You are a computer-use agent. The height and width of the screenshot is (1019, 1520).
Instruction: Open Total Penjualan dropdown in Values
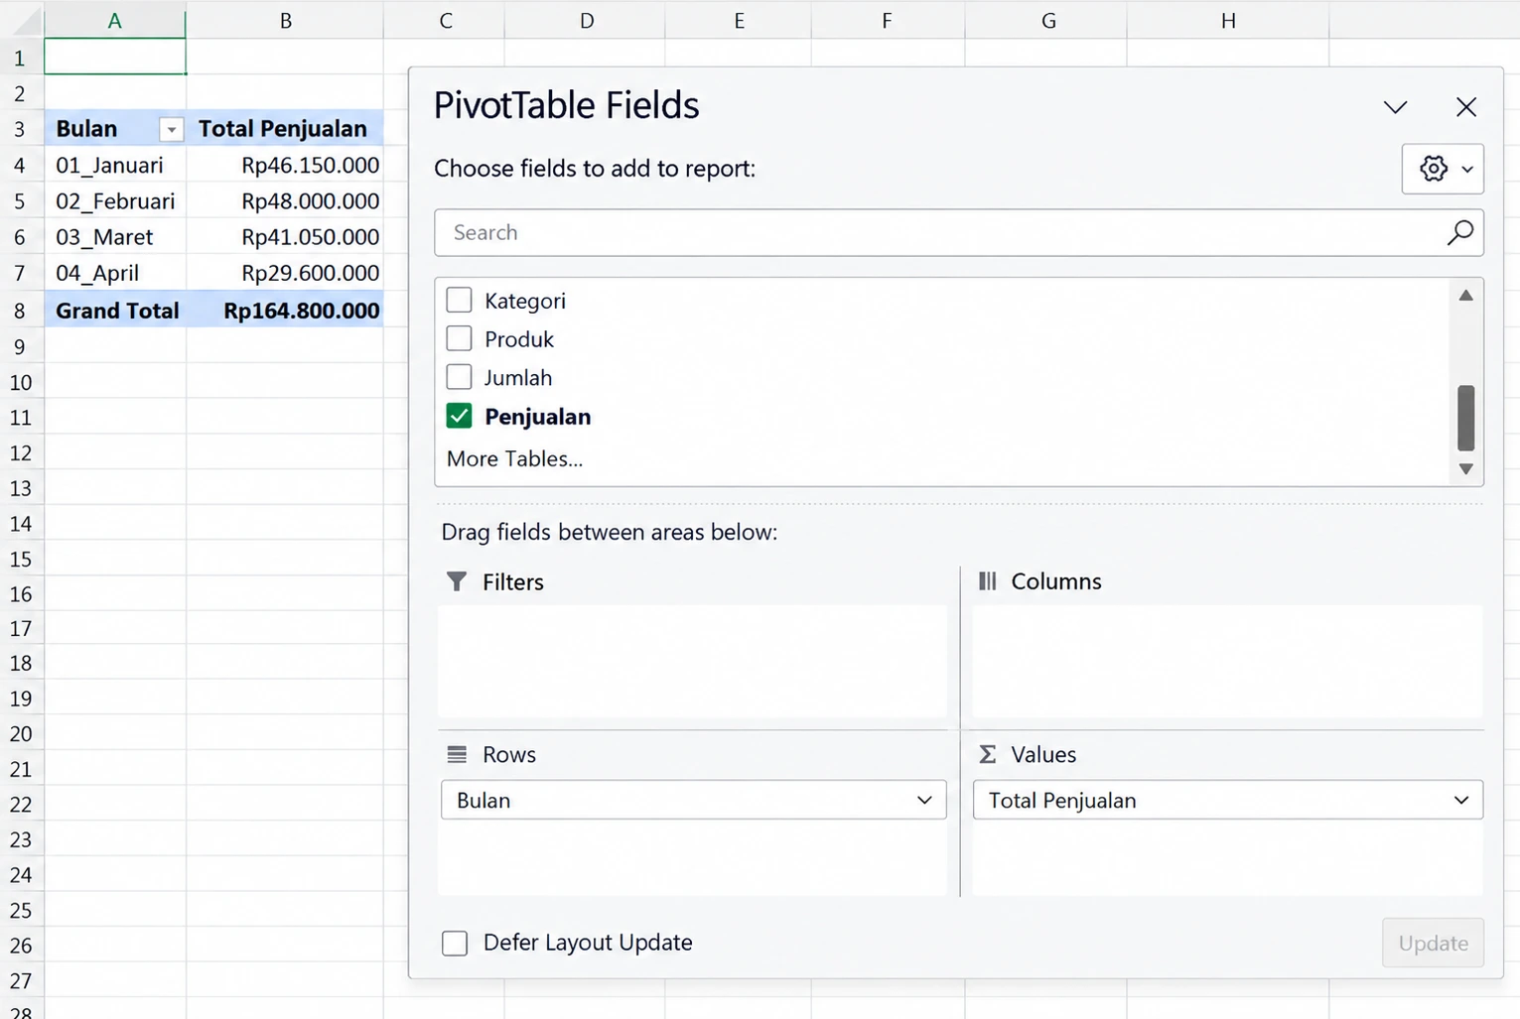click(x=1460, y=800)
